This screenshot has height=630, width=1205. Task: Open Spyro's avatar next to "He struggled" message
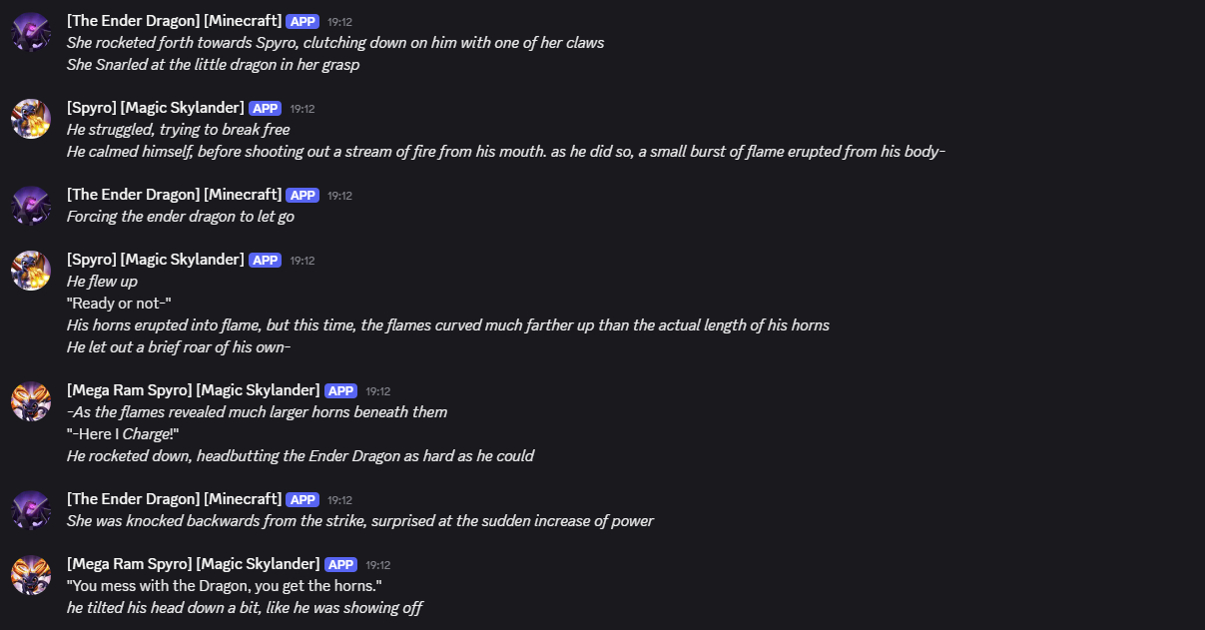pos(31,119)
